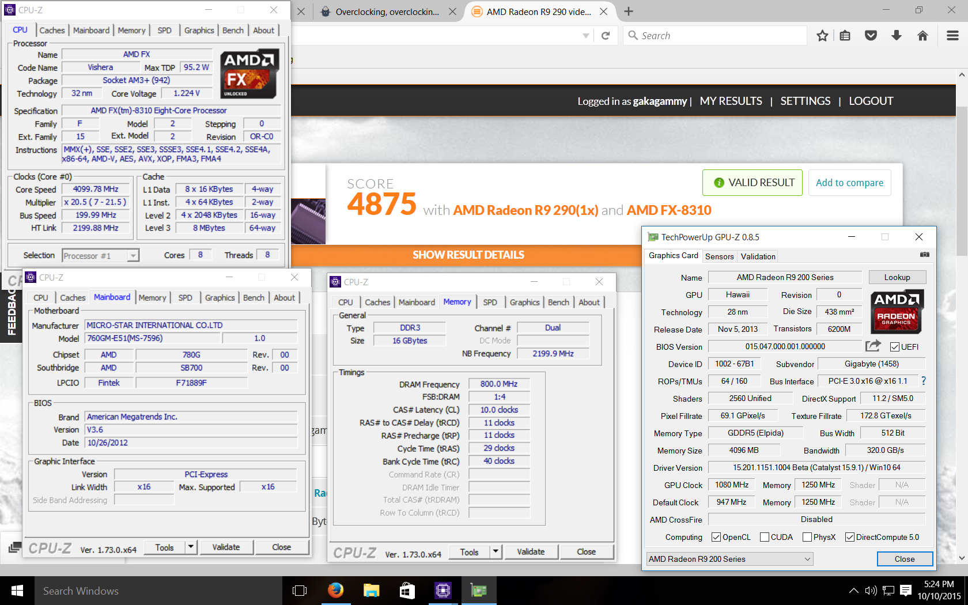Toggle the UEFI checkbox in GPU-Z

pyautogui.click(x=895, y=347)
